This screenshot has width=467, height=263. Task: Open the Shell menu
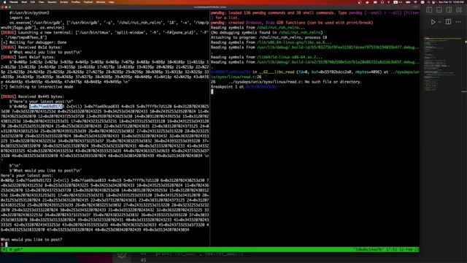pyautogui.click(x=24, y=2)
